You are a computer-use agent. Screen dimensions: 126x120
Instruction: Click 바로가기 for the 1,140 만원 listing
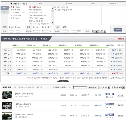click(120, 116)
